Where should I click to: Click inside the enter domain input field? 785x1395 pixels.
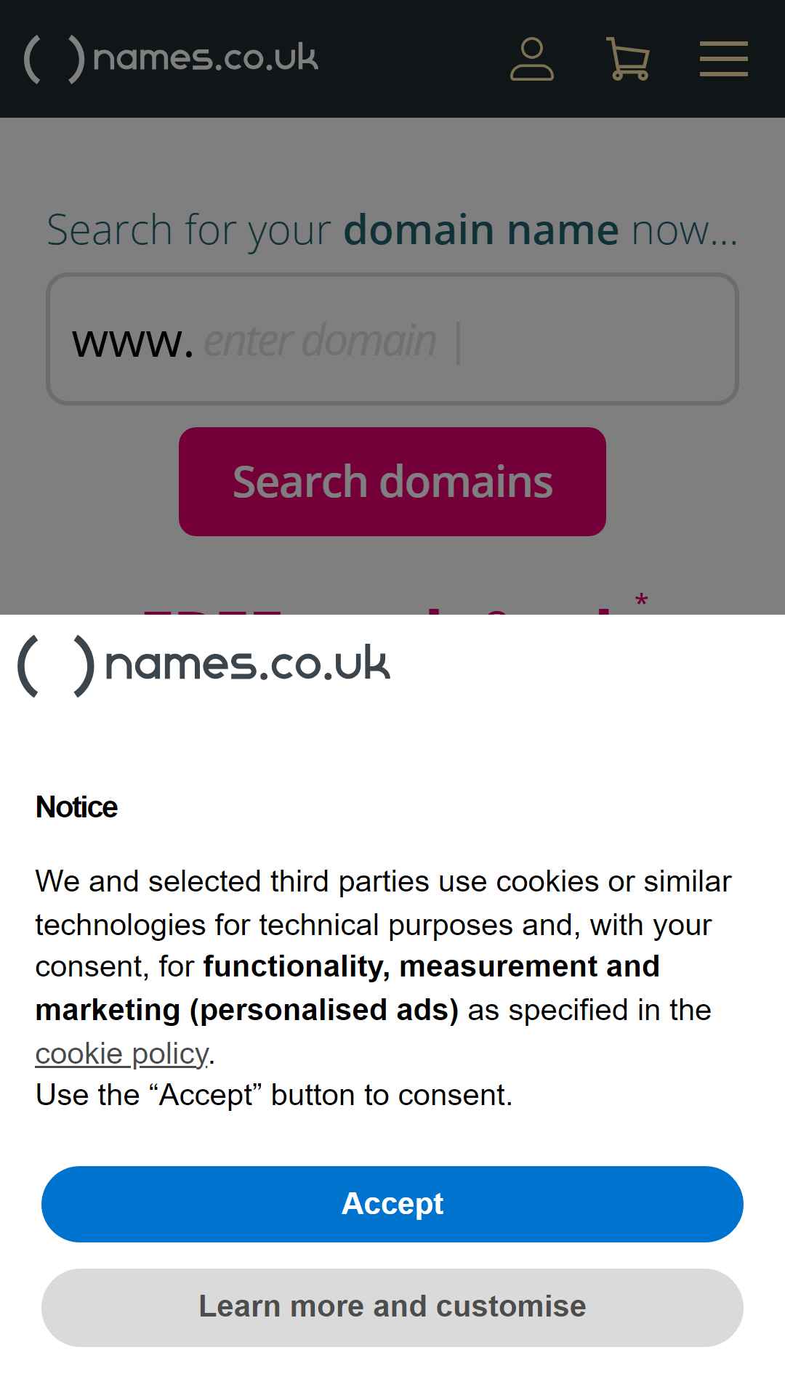pos(392,339)
